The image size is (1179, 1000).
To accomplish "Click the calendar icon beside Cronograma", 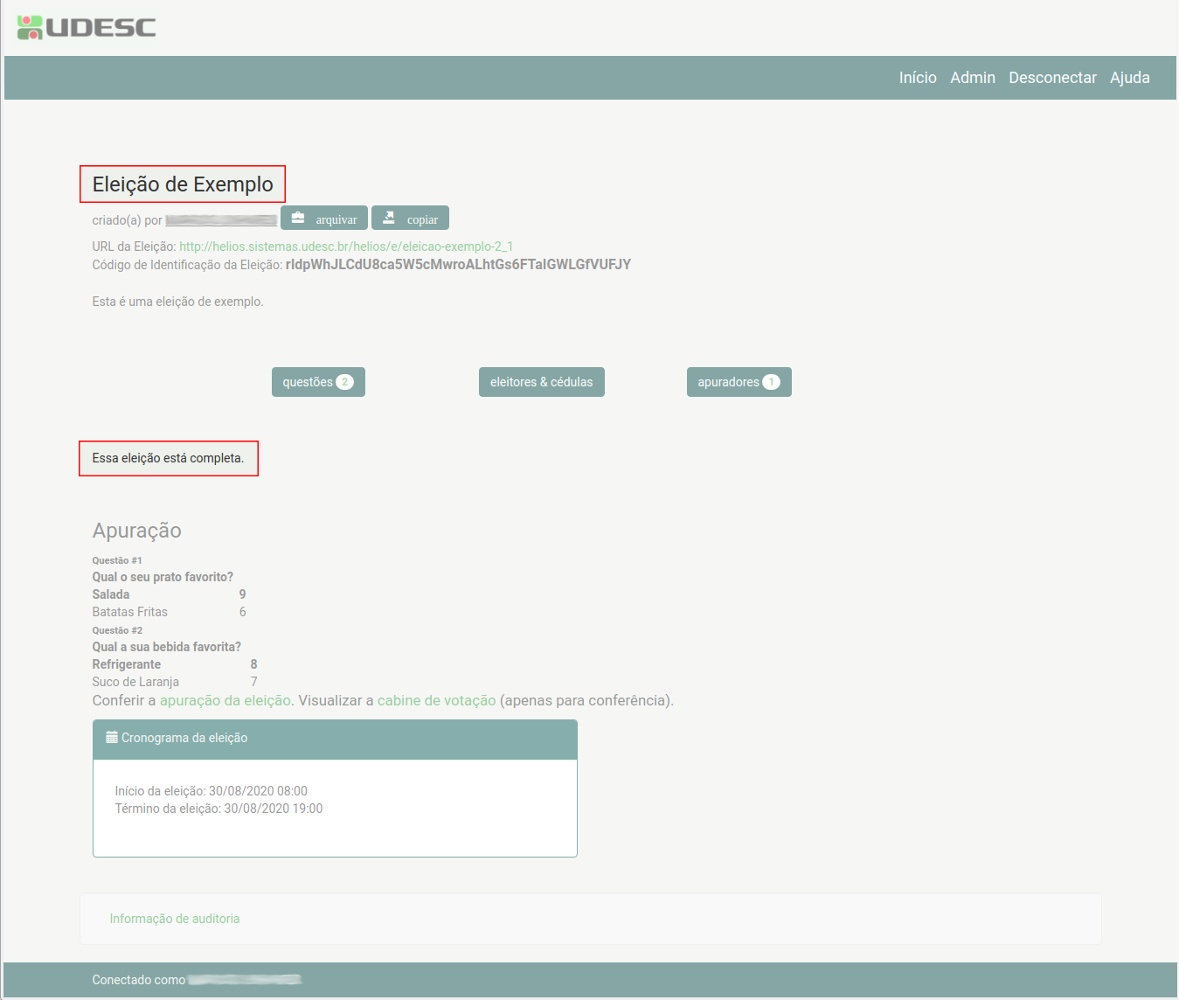I will coord(112,738).
